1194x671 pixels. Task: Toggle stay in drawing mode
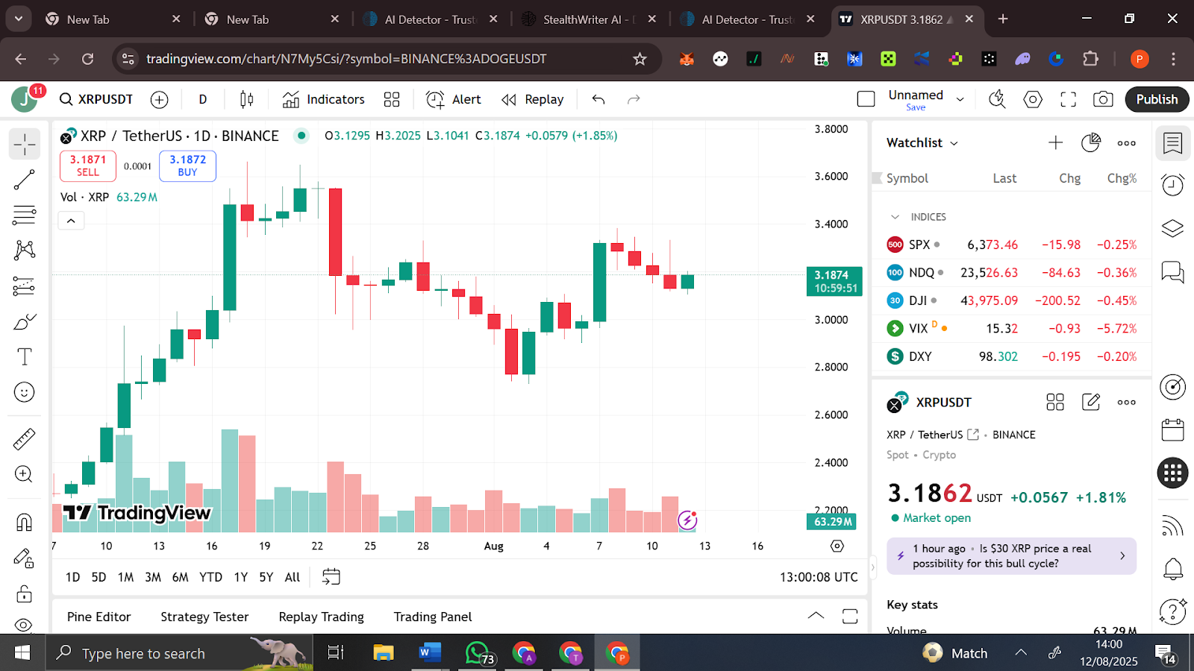[25, 558]
